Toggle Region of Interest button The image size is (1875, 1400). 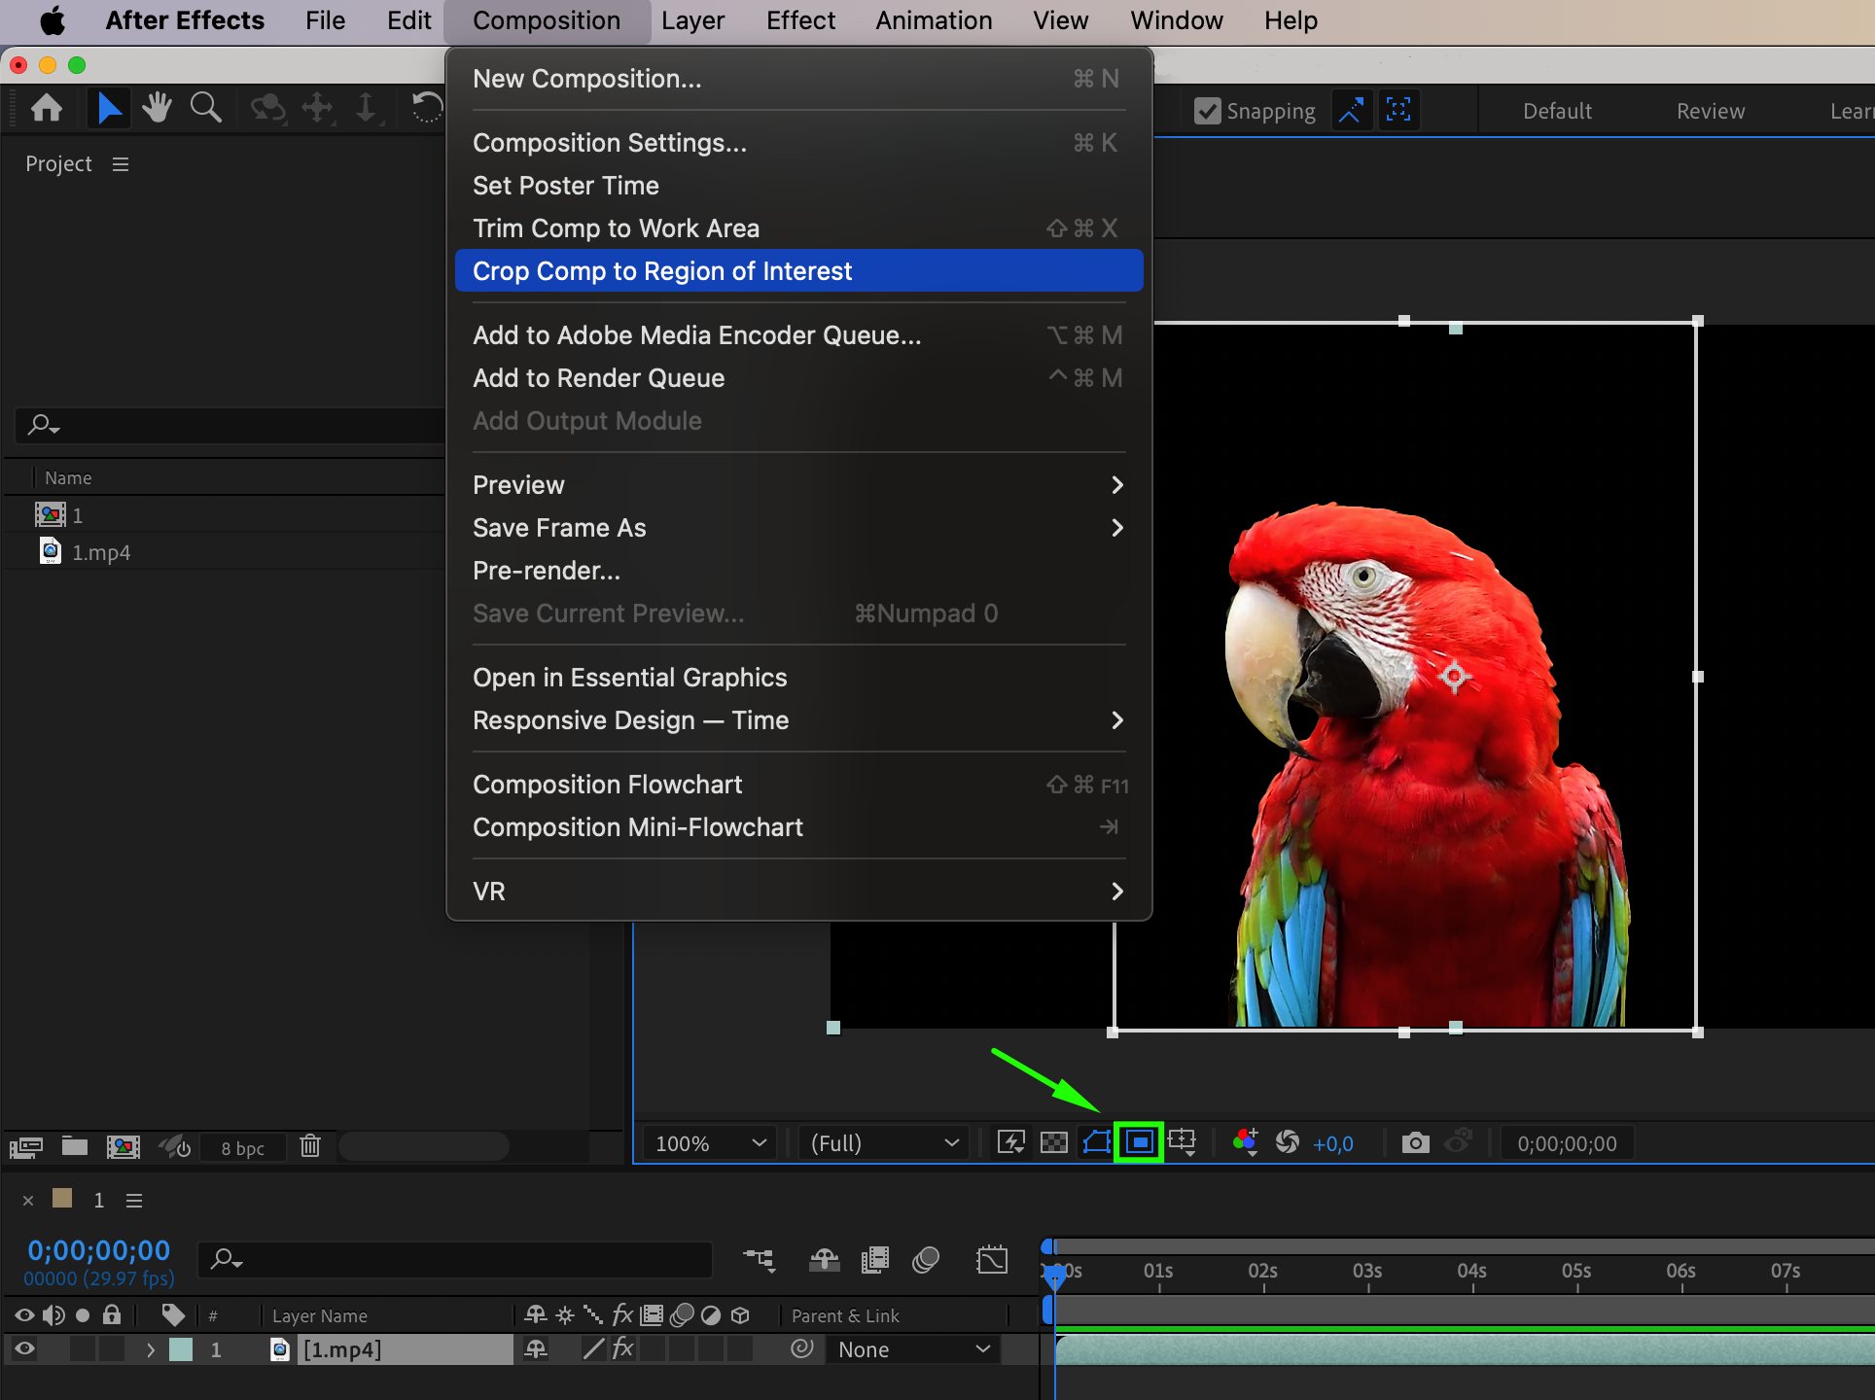pyautogui.click(x=1139, y=1142)
